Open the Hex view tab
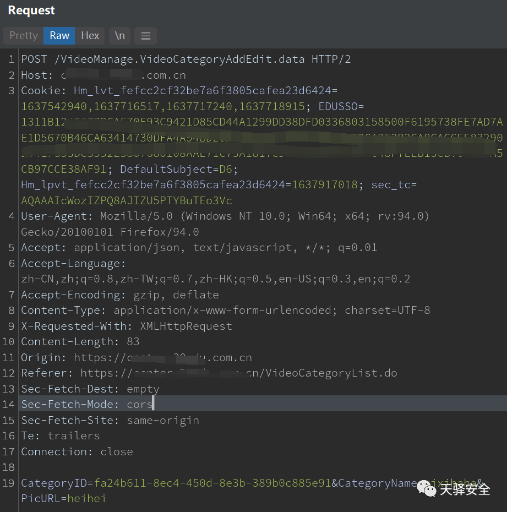 tap(90, 36)
